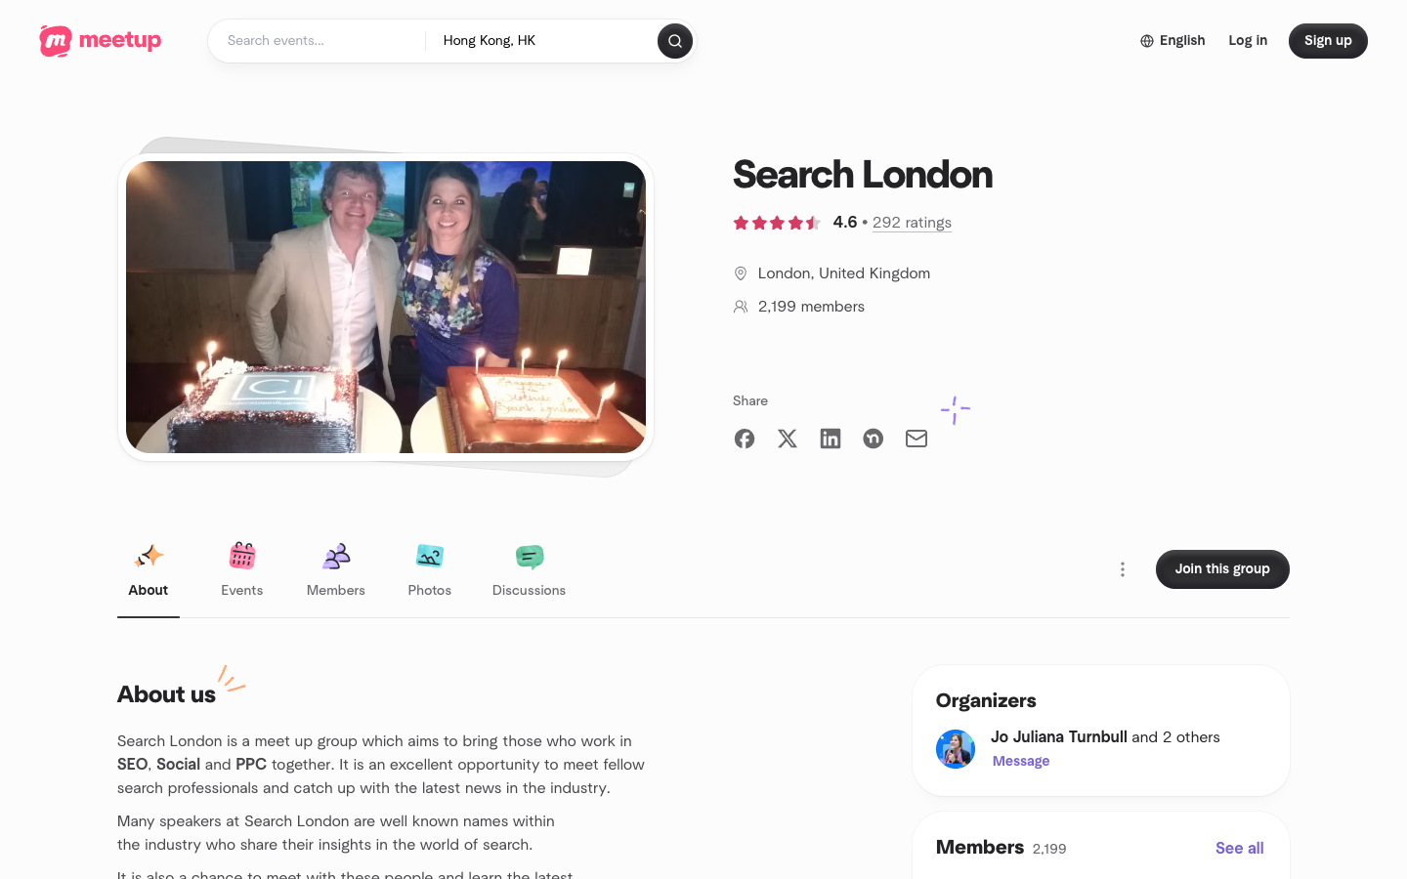Switch to the Events tab
The image size is (1407, 879).
[x=242, y=570]
